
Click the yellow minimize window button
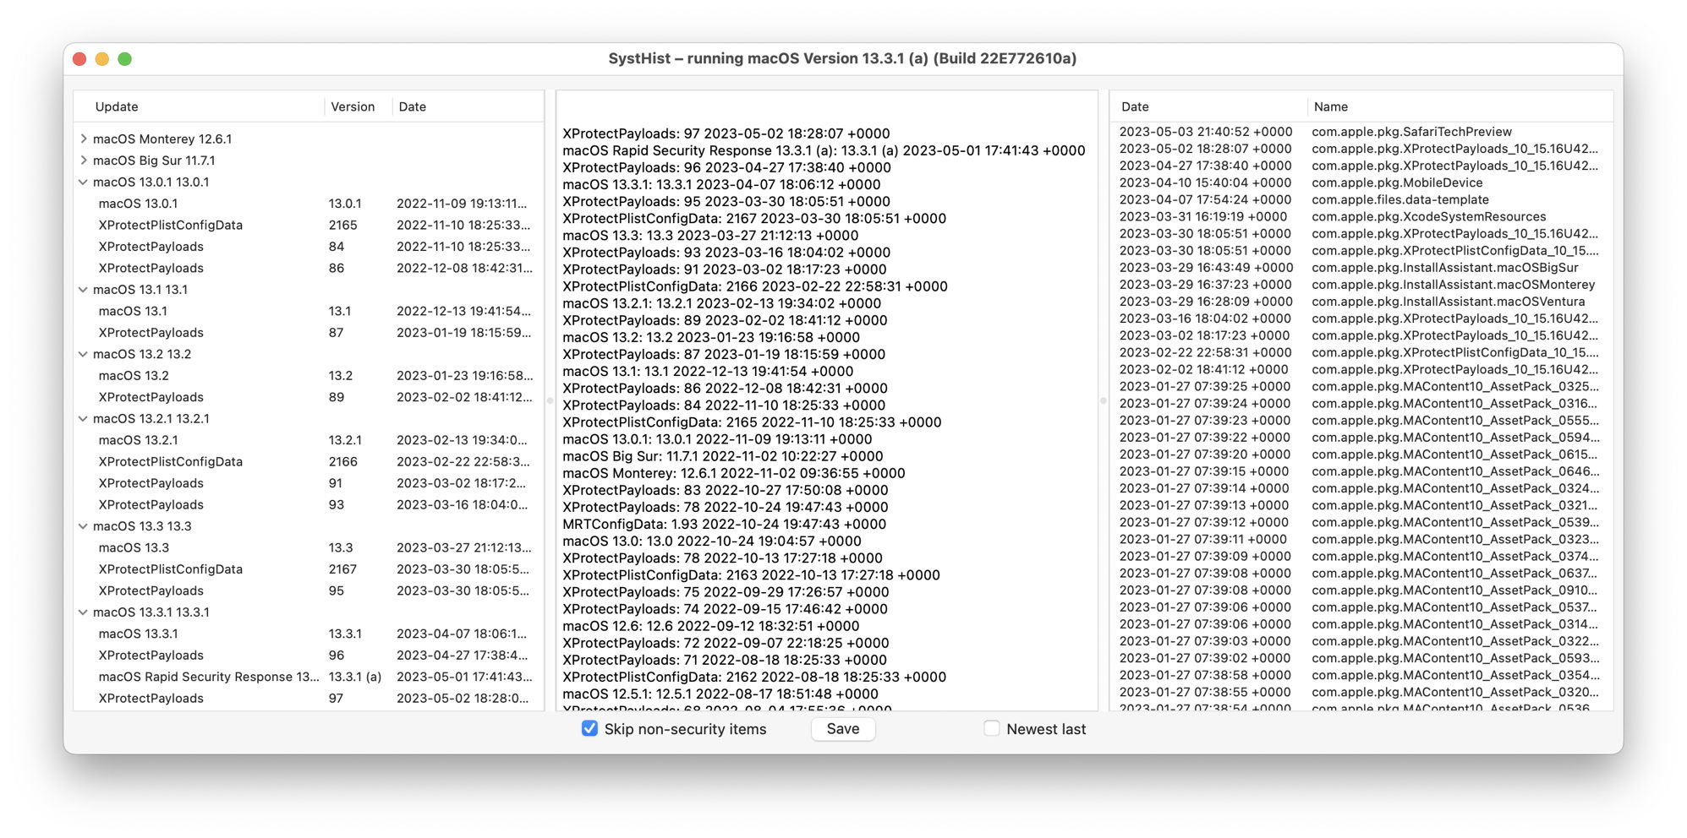(x=102, y=59)
